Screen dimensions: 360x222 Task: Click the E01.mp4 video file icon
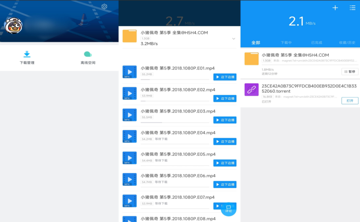(129, 72)
